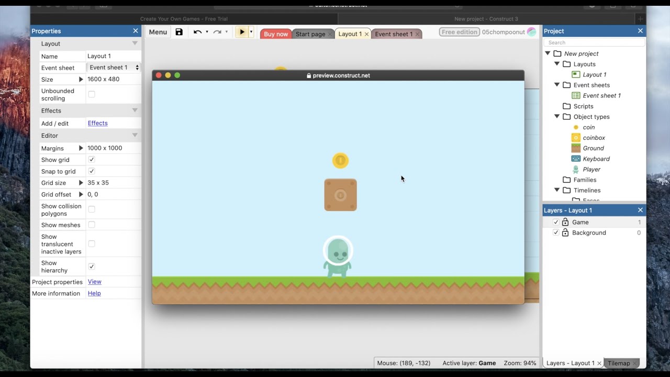This screenshot has width=670, height=377.
Task: Enable Show translucent inactive layers checkbox
Action: coord(92,244)
